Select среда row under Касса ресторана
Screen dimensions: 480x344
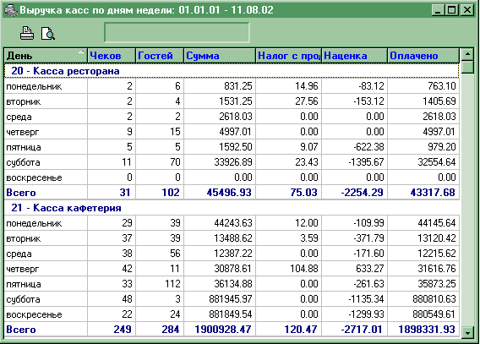(232, 117)
